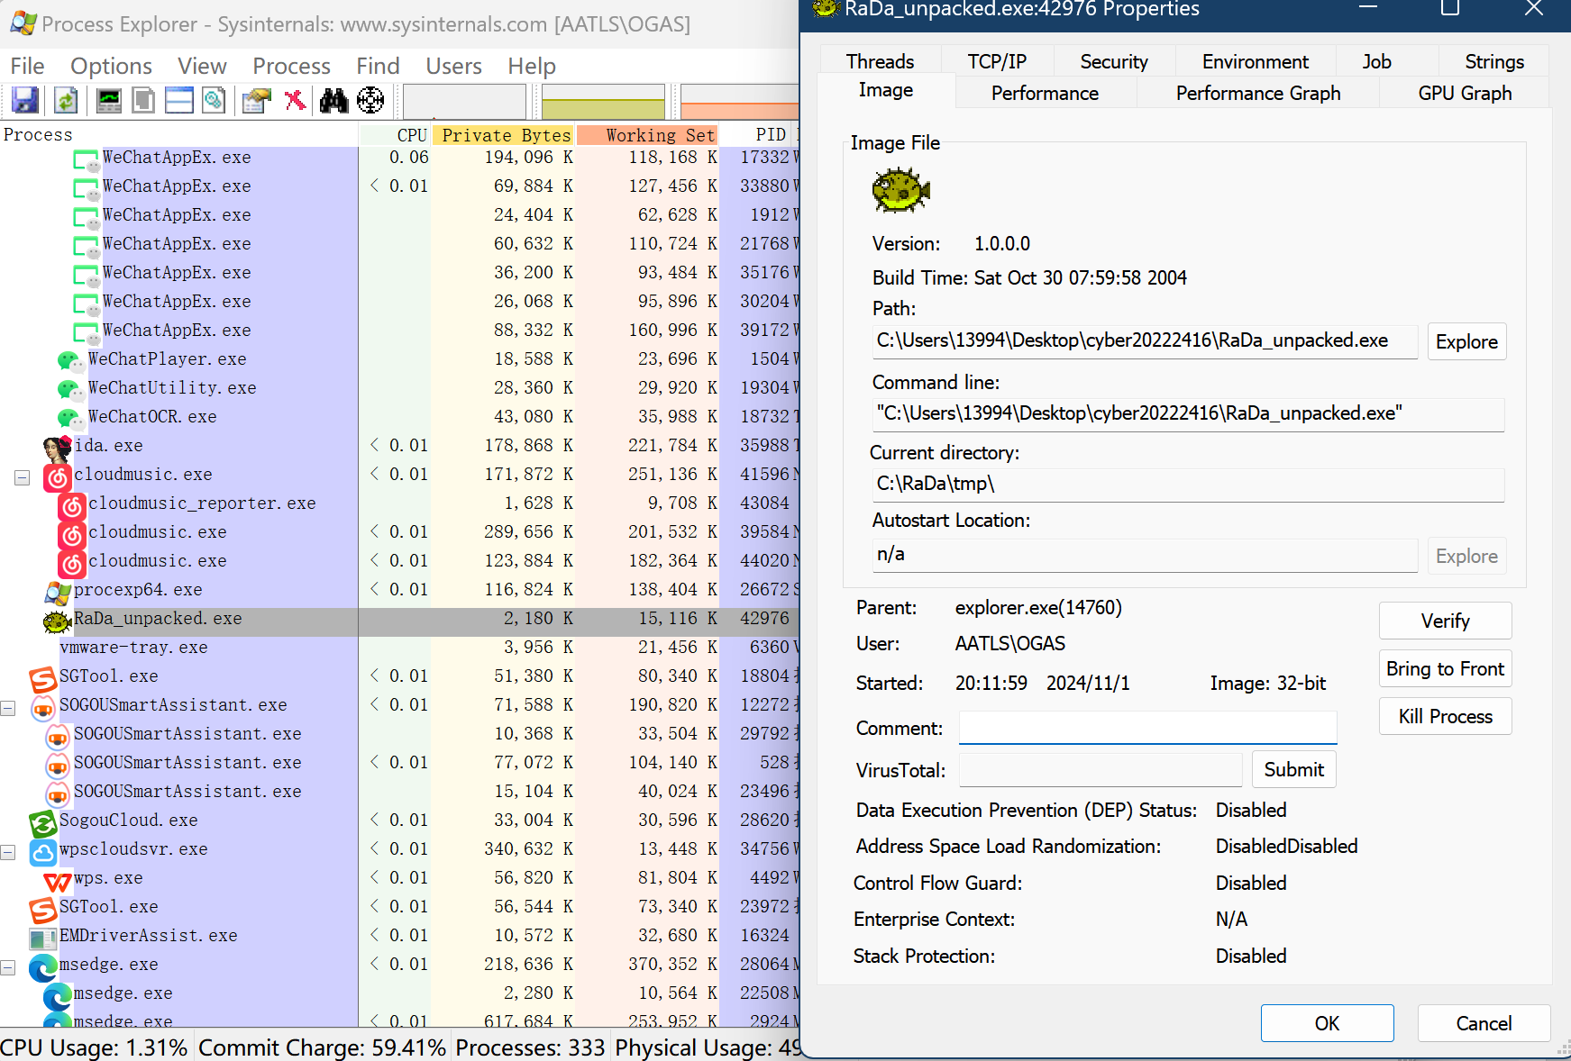Click the red Kill Process icon
Screen dimensions: 1571x1061
(295, 100)
